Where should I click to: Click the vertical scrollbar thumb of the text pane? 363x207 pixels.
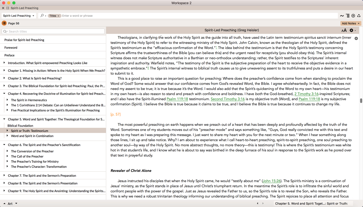[361, 101]
